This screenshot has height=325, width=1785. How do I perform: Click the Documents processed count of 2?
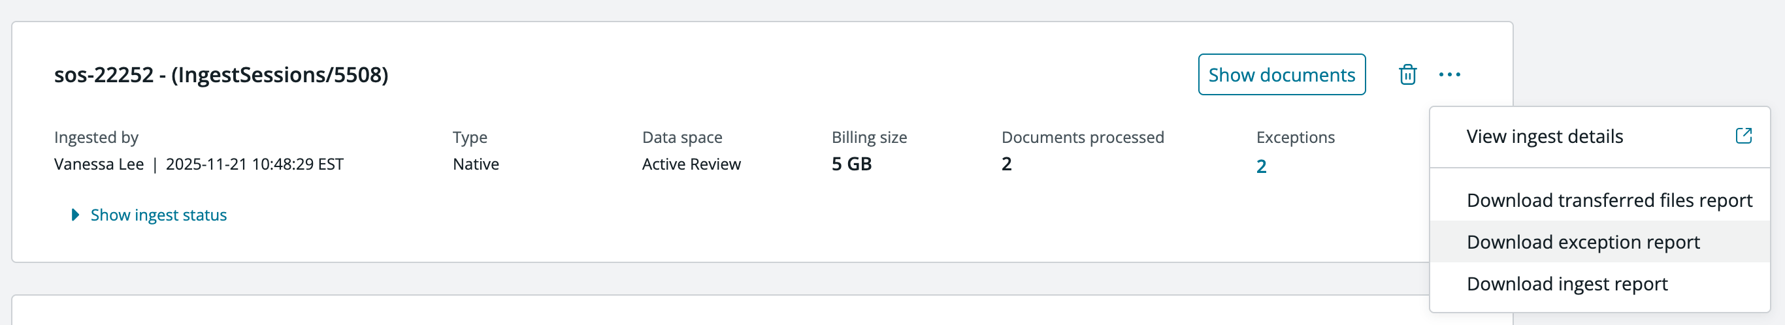pyautogui.click(x=1006, y=164)
